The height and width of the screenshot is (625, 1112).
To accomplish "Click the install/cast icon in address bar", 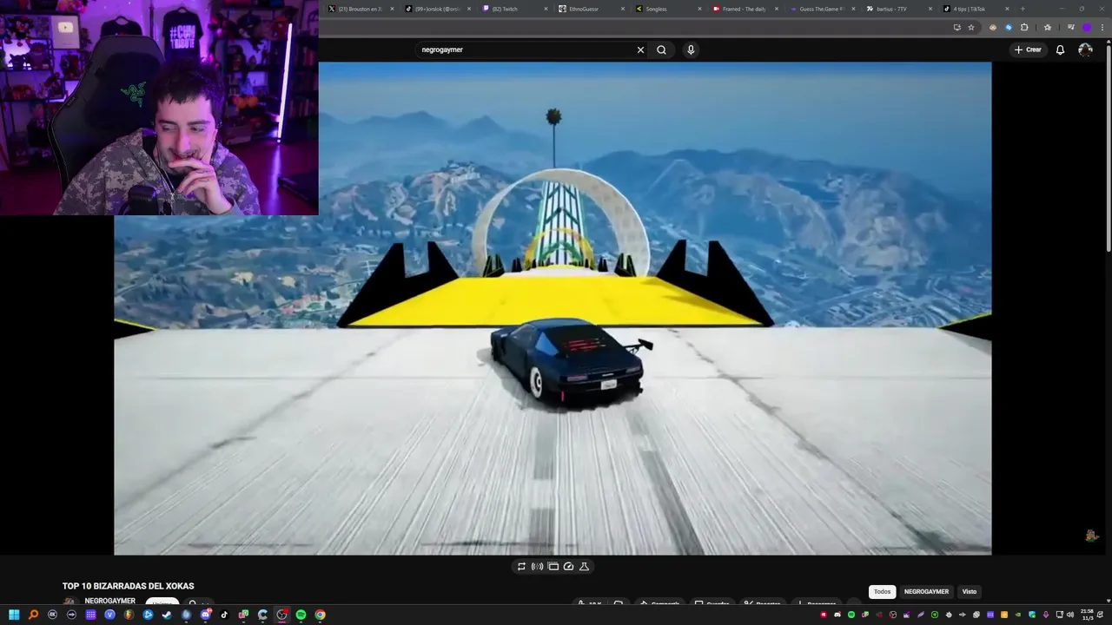I will pyautogui.click(x=956, y=27).
